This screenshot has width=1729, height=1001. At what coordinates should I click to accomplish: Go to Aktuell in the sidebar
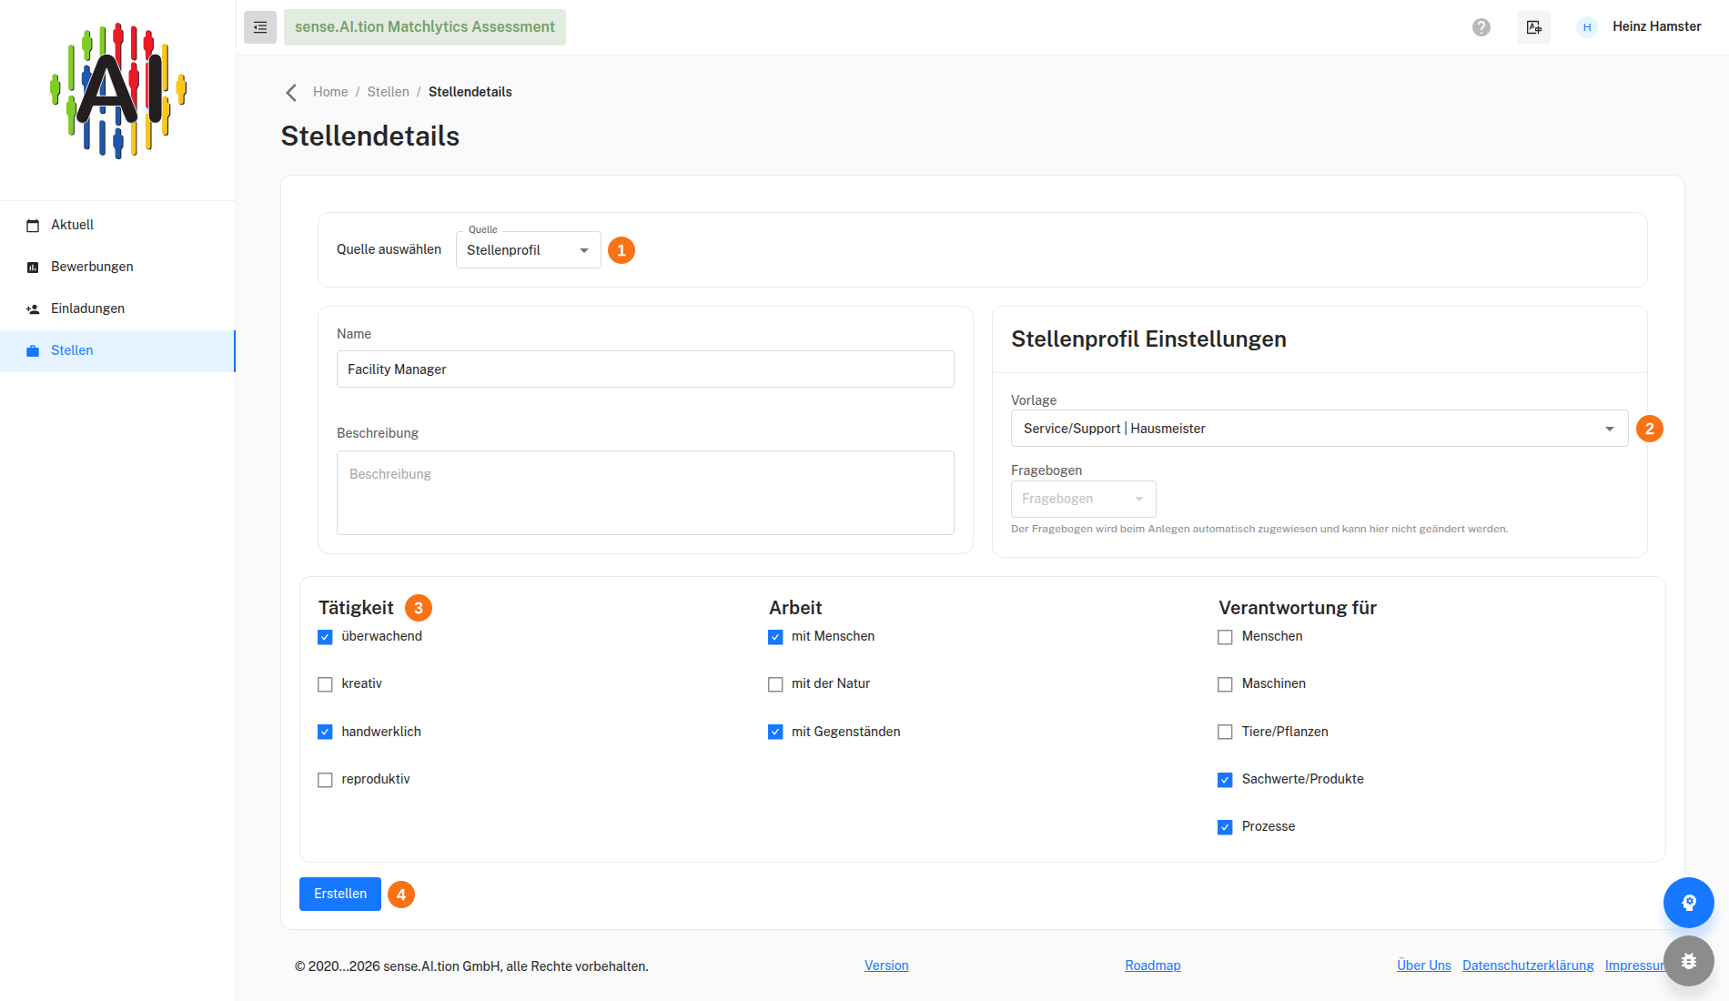118,225
